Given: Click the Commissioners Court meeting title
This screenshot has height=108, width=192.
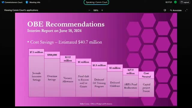Looking at the screenshot, I should click(13, 2).
